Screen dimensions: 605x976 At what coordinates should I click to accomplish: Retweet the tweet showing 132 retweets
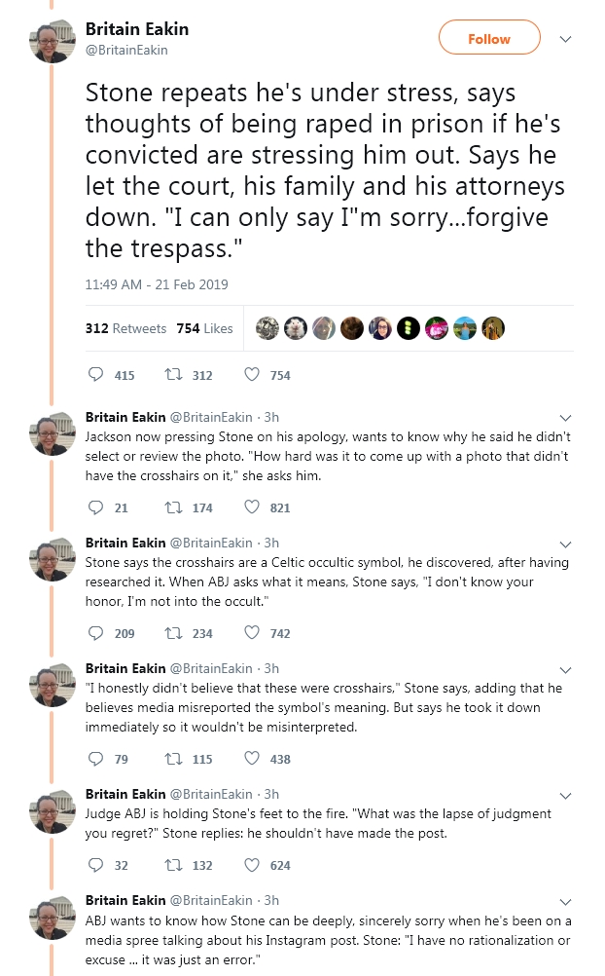[x=173, y=865]
